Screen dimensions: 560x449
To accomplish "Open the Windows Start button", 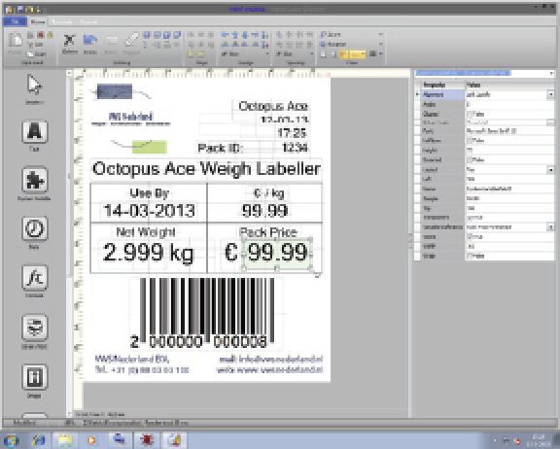I will pos(11,440).
